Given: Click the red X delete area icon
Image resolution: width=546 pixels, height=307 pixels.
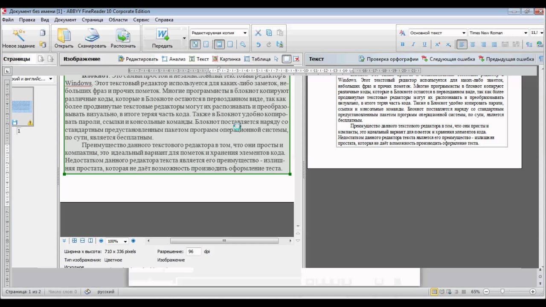Looking at the screenshot, I should (296, 59).
